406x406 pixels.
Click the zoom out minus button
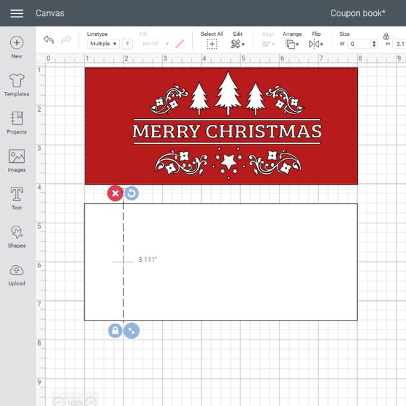[x=59, y=402]
